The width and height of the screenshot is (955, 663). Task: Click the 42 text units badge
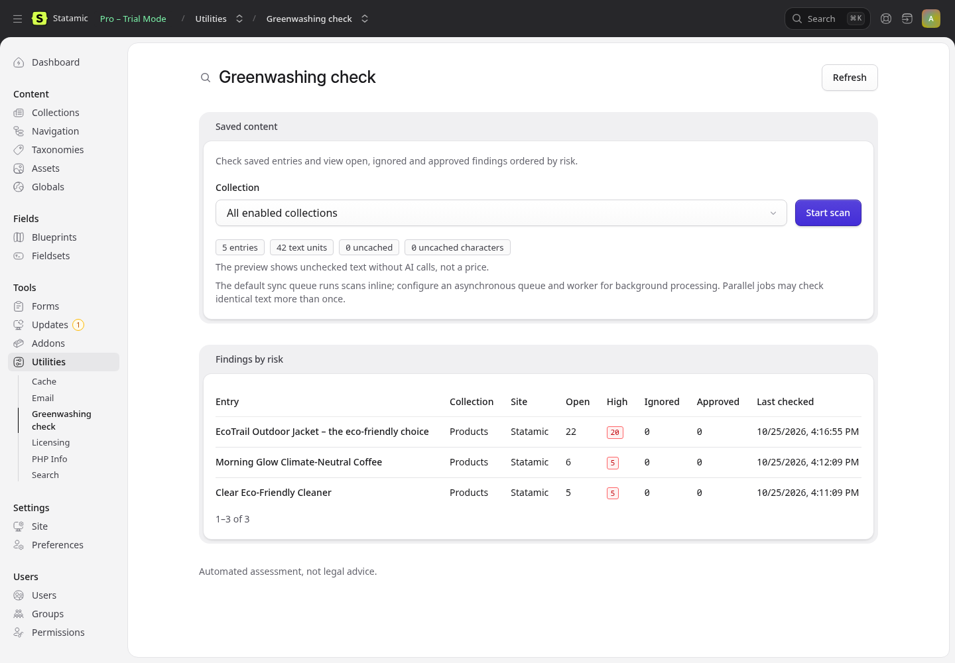302,247
